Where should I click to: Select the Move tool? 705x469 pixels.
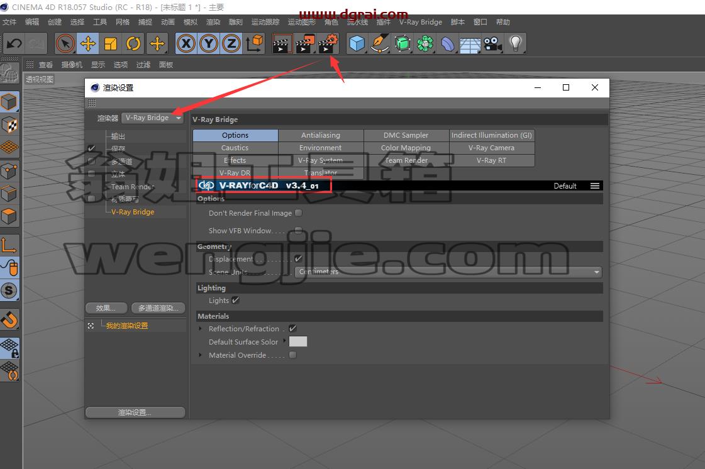[88, 43]
